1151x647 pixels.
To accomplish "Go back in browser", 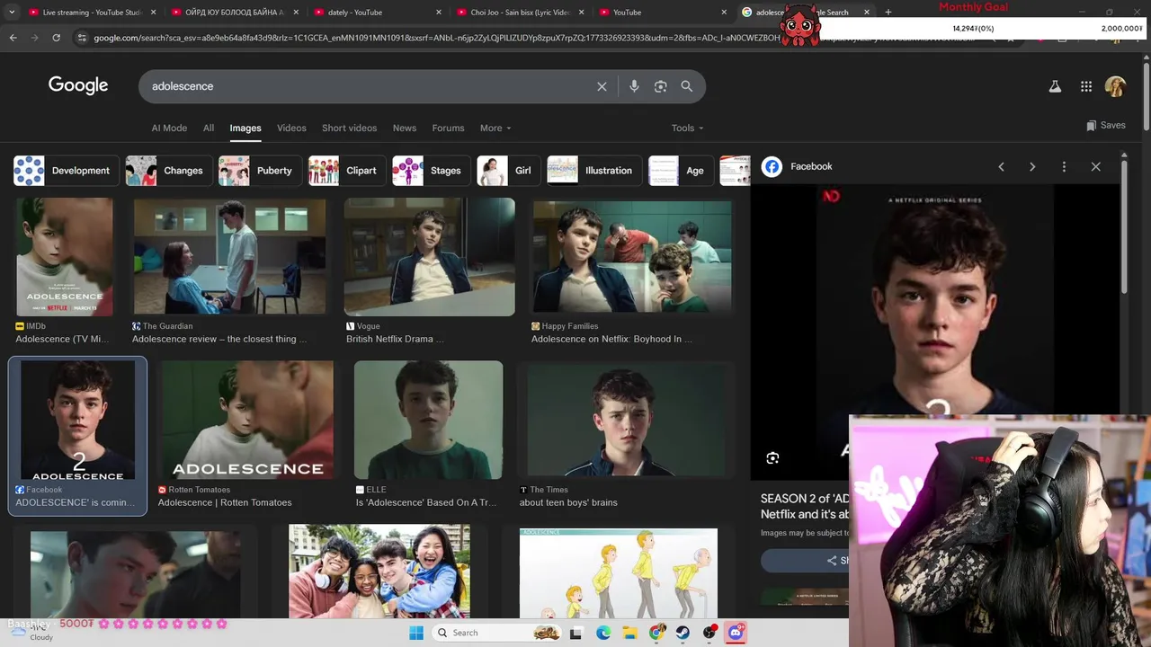I will [x=13, y=38].
